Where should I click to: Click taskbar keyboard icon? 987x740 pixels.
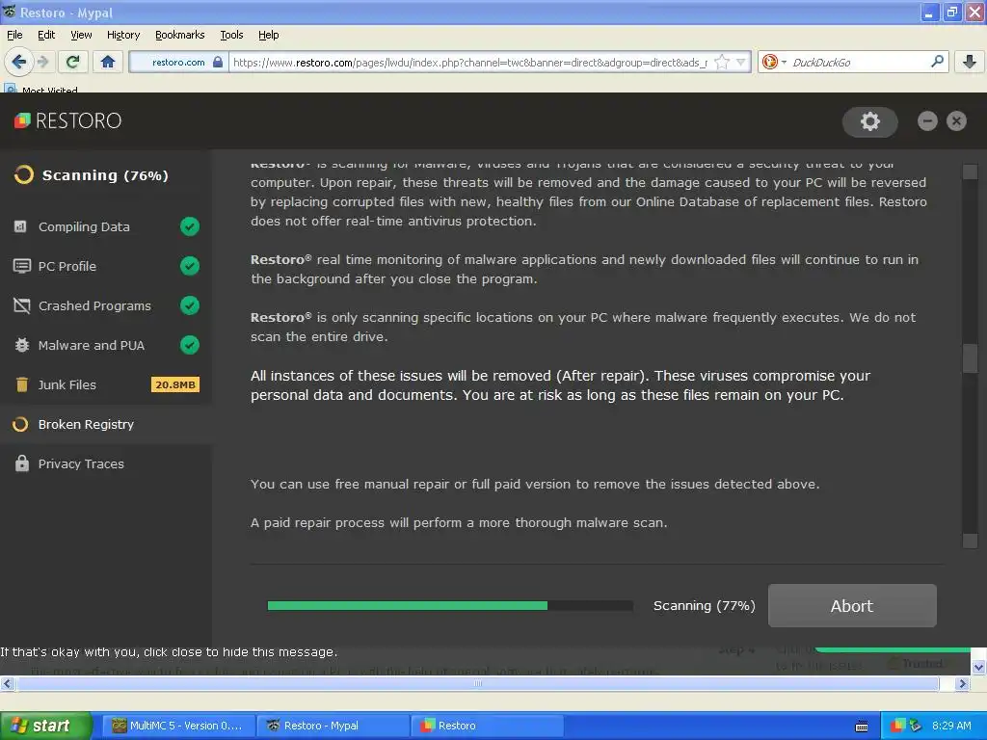[862, 727]
